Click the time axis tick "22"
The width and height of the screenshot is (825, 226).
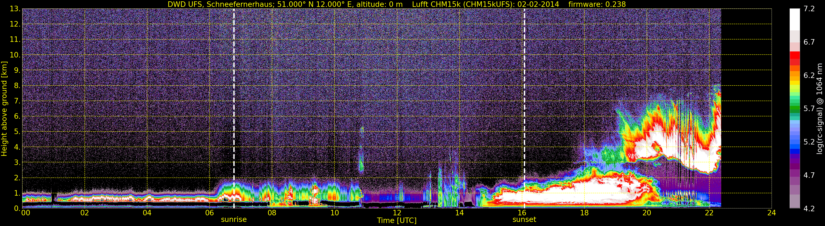pyautogui.click(x=709, y=213)
